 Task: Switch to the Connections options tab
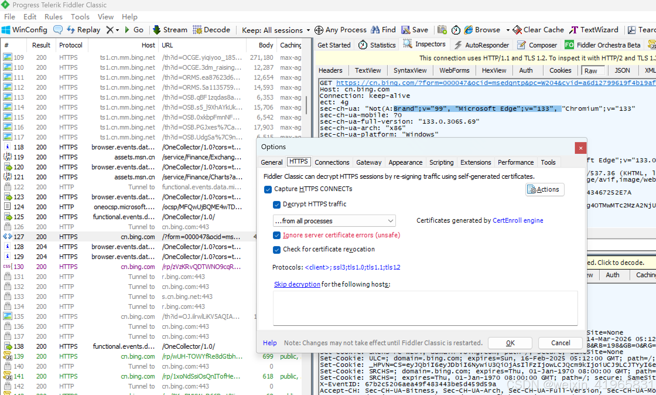tap(332, 162)
